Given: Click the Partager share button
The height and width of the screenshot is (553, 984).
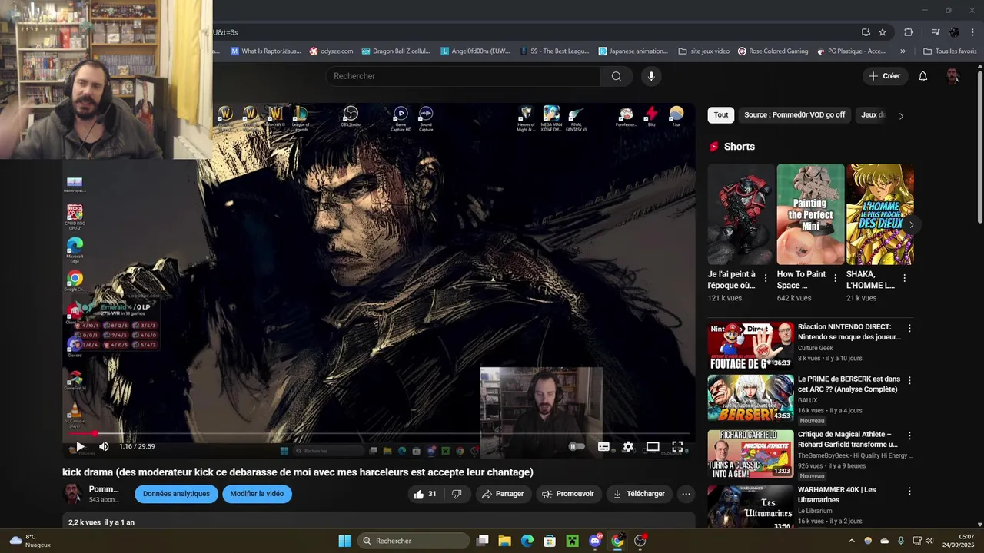Looking at the screenshot, I should pyautogui.click(x=503, y=494).
